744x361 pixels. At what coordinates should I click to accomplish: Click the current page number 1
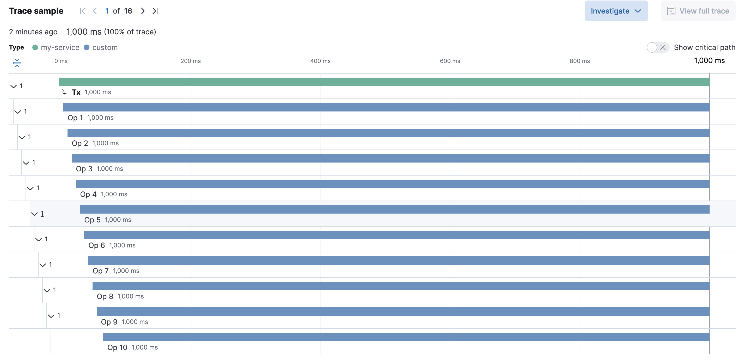click(x=107, y=11)
